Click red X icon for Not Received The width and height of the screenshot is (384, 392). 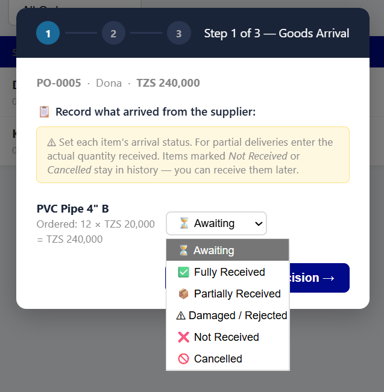tap(184, 337)
